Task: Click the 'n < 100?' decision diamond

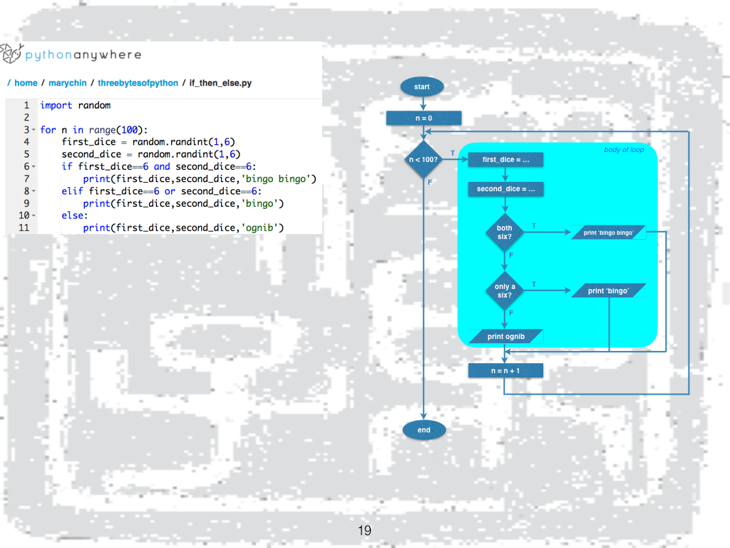Action: click(423, 159)
